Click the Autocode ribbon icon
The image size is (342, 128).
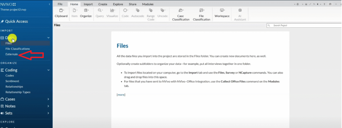[x=138, y=10]
